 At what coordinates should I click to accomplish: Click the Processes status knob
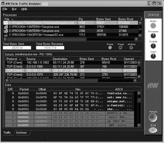(x=153, y=36)
